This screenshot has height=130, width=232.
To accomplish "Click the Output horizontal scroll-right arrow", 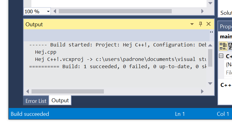I will tap(202, 91).
